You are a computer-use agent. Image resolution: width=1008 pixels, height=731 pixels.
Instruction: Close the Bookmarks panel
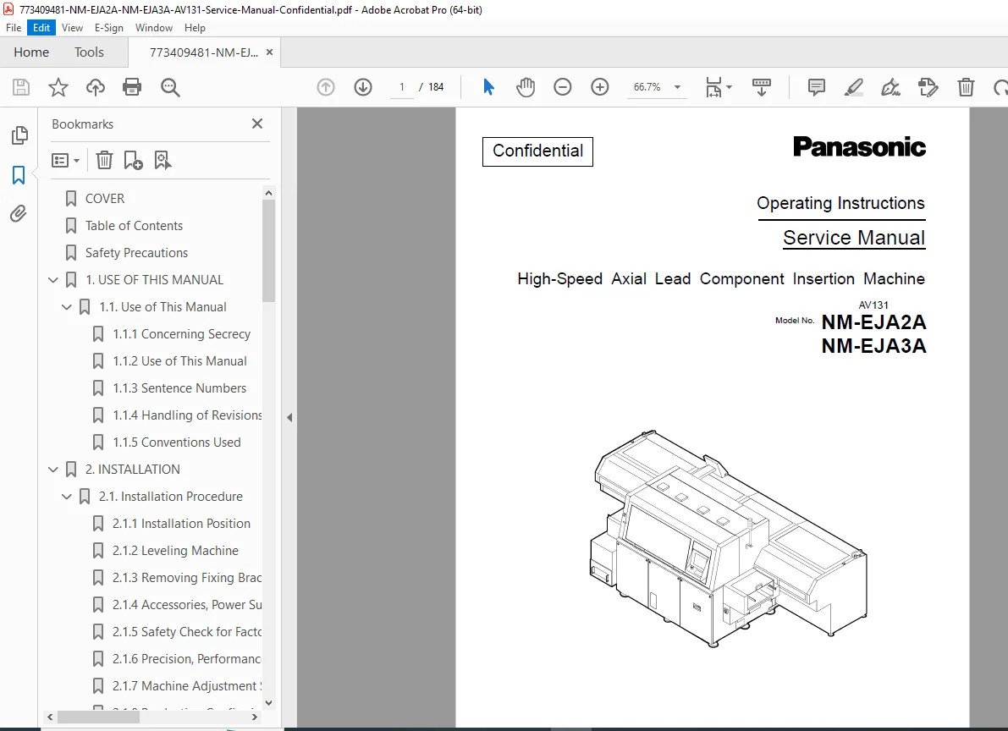pos(257,124)
